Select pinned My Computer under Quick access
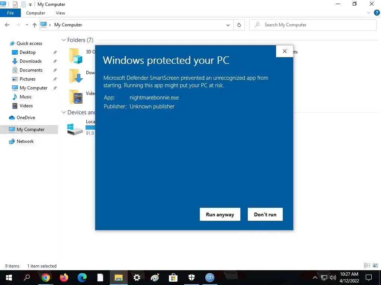 pyautogui.click(x=33, y=88)
